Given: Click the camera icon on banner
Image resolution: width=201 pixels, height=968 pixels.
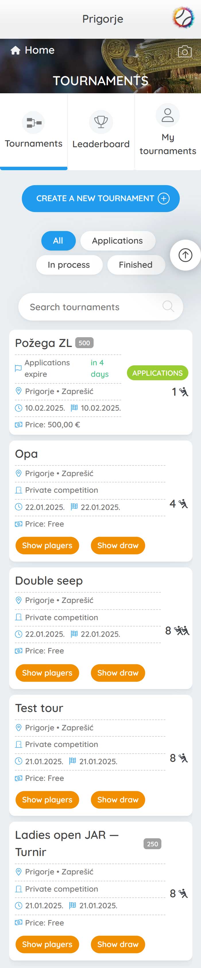Looking at the screenshot, I should pyautogui.click(x=184, y=51).
